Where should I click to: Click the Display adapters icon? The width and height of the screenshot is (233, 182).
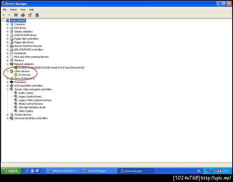(x=12, y=31)
